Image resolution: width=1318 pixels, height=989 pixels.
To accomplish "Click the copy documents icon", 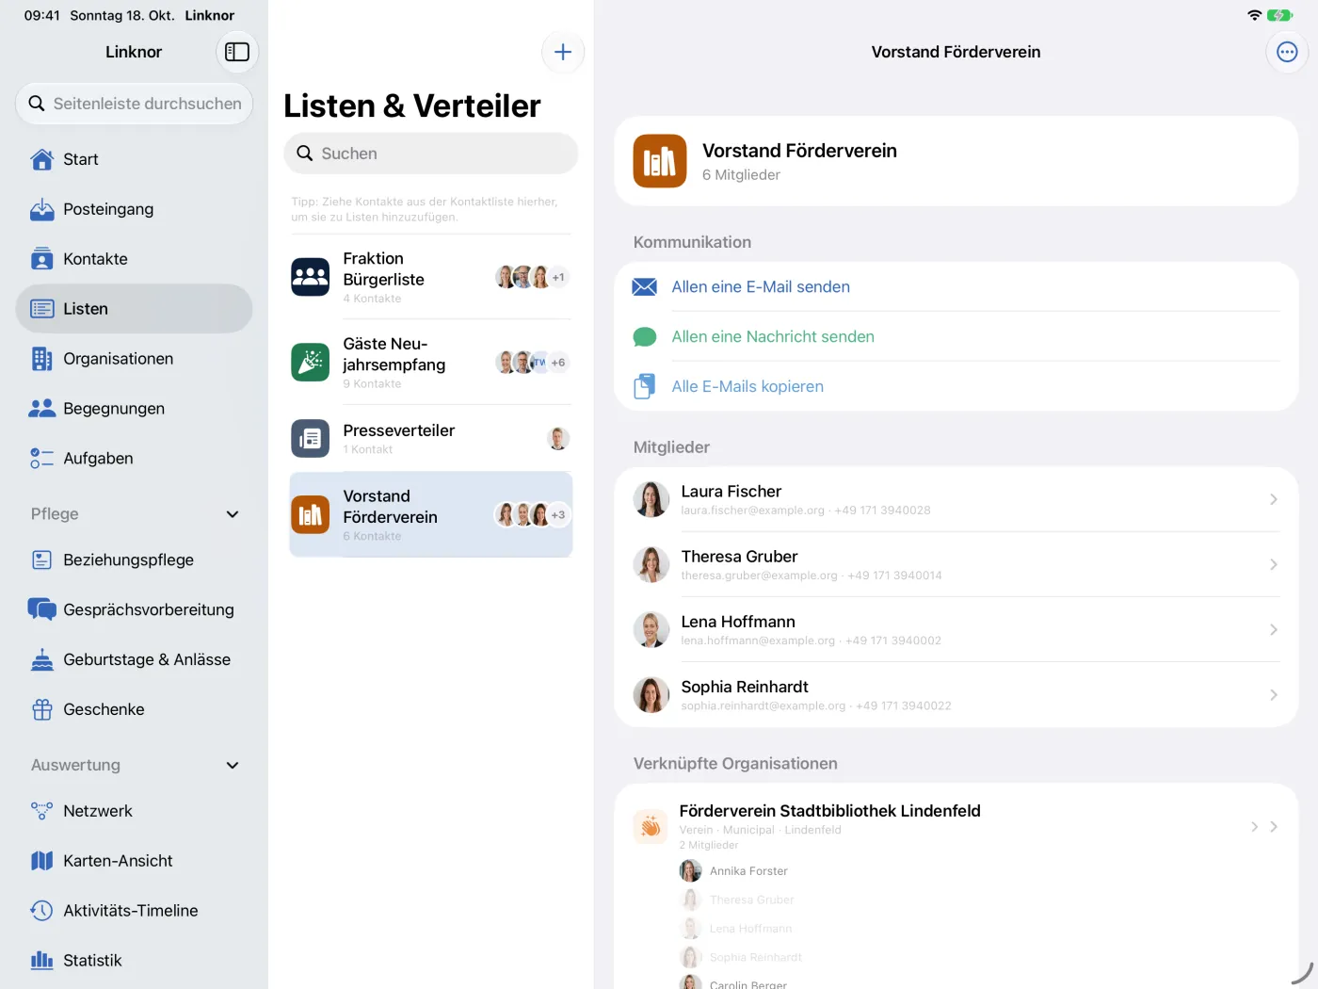I will [645, 387].
